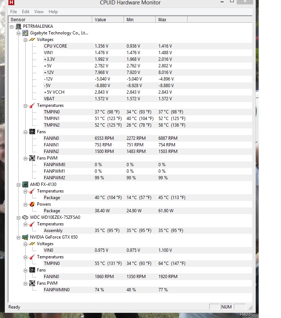
Task: Select the FANIN2 row
Action: click(147, 151)
